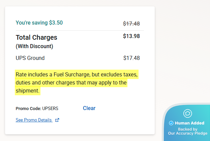Click the Clear promo code link
The width and height of the screenshot is (210, 141).
pos(89,108)
